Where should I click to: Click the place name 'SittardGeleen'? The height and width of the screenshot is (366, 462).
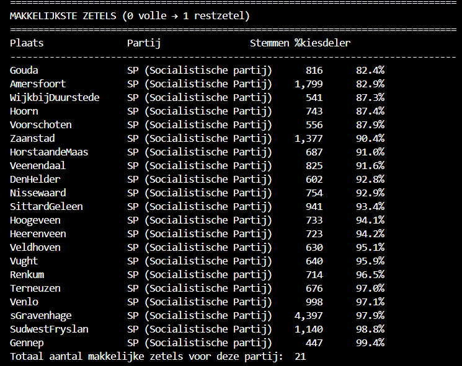pyautogui.click(x=47, y=207)
